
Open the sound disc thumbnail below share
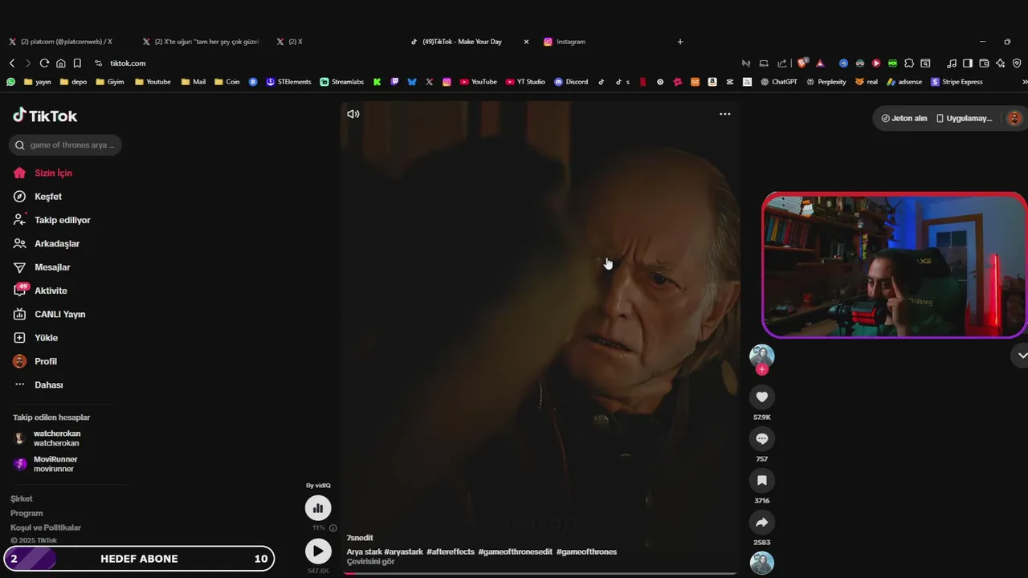[762, 564]
